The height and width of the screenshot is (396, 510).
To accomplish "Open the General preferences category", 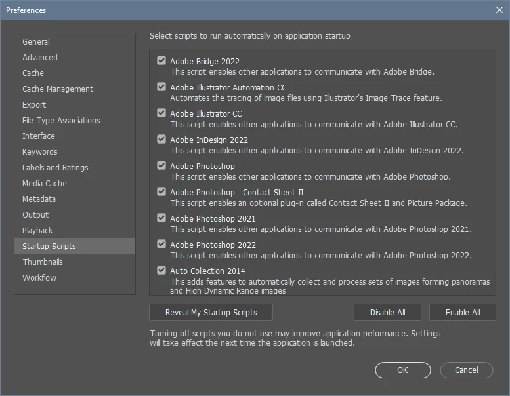I will pyautogui.click(x=75, y=41).
